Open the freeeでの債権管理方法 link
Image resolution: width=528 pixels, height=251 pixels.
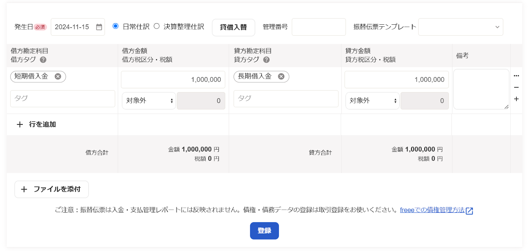click(432, 210)
